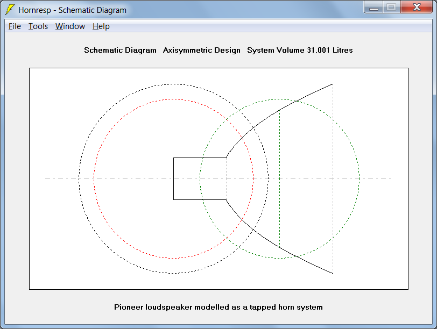Click the 'System Volume 31.001 Litres' text
The width and height of the screenshot is (437, 329).
pos(300,50)
